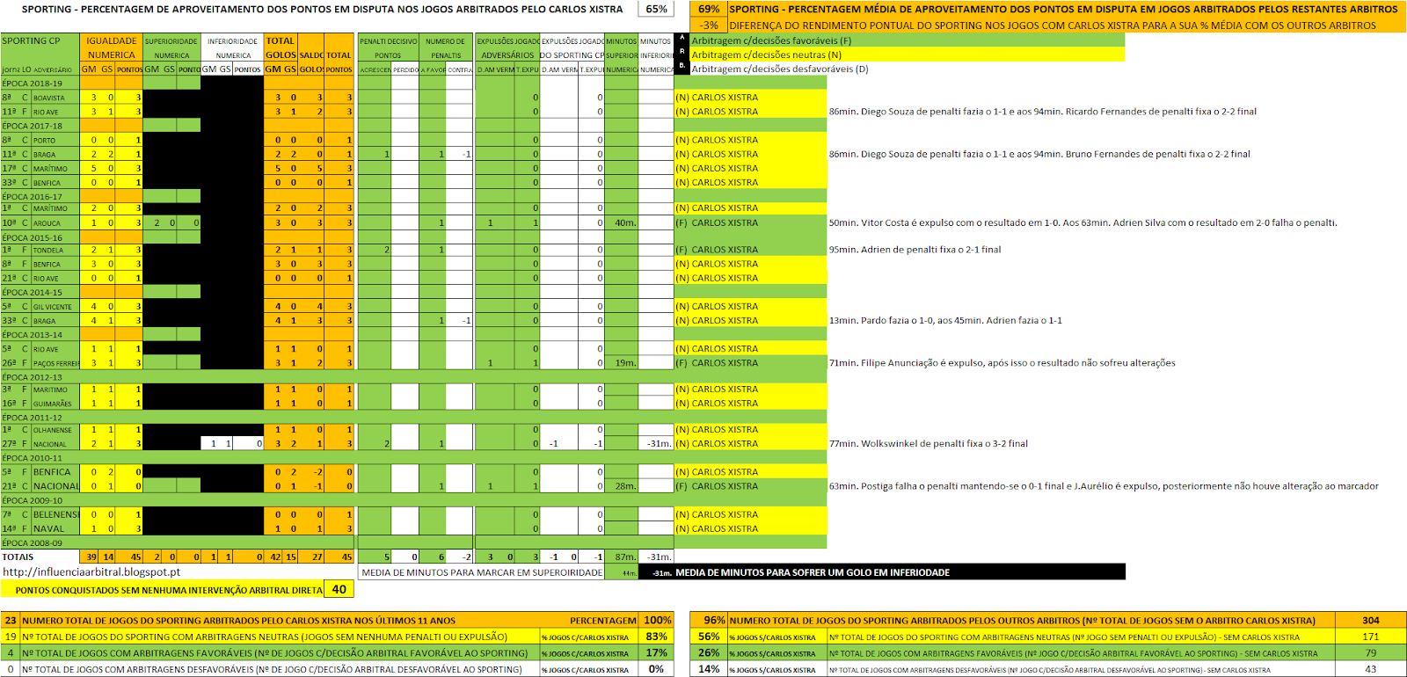Select the note about Filipe Anunciação's expulsion
This screenshot has height=677, width=1407.
1002,363
